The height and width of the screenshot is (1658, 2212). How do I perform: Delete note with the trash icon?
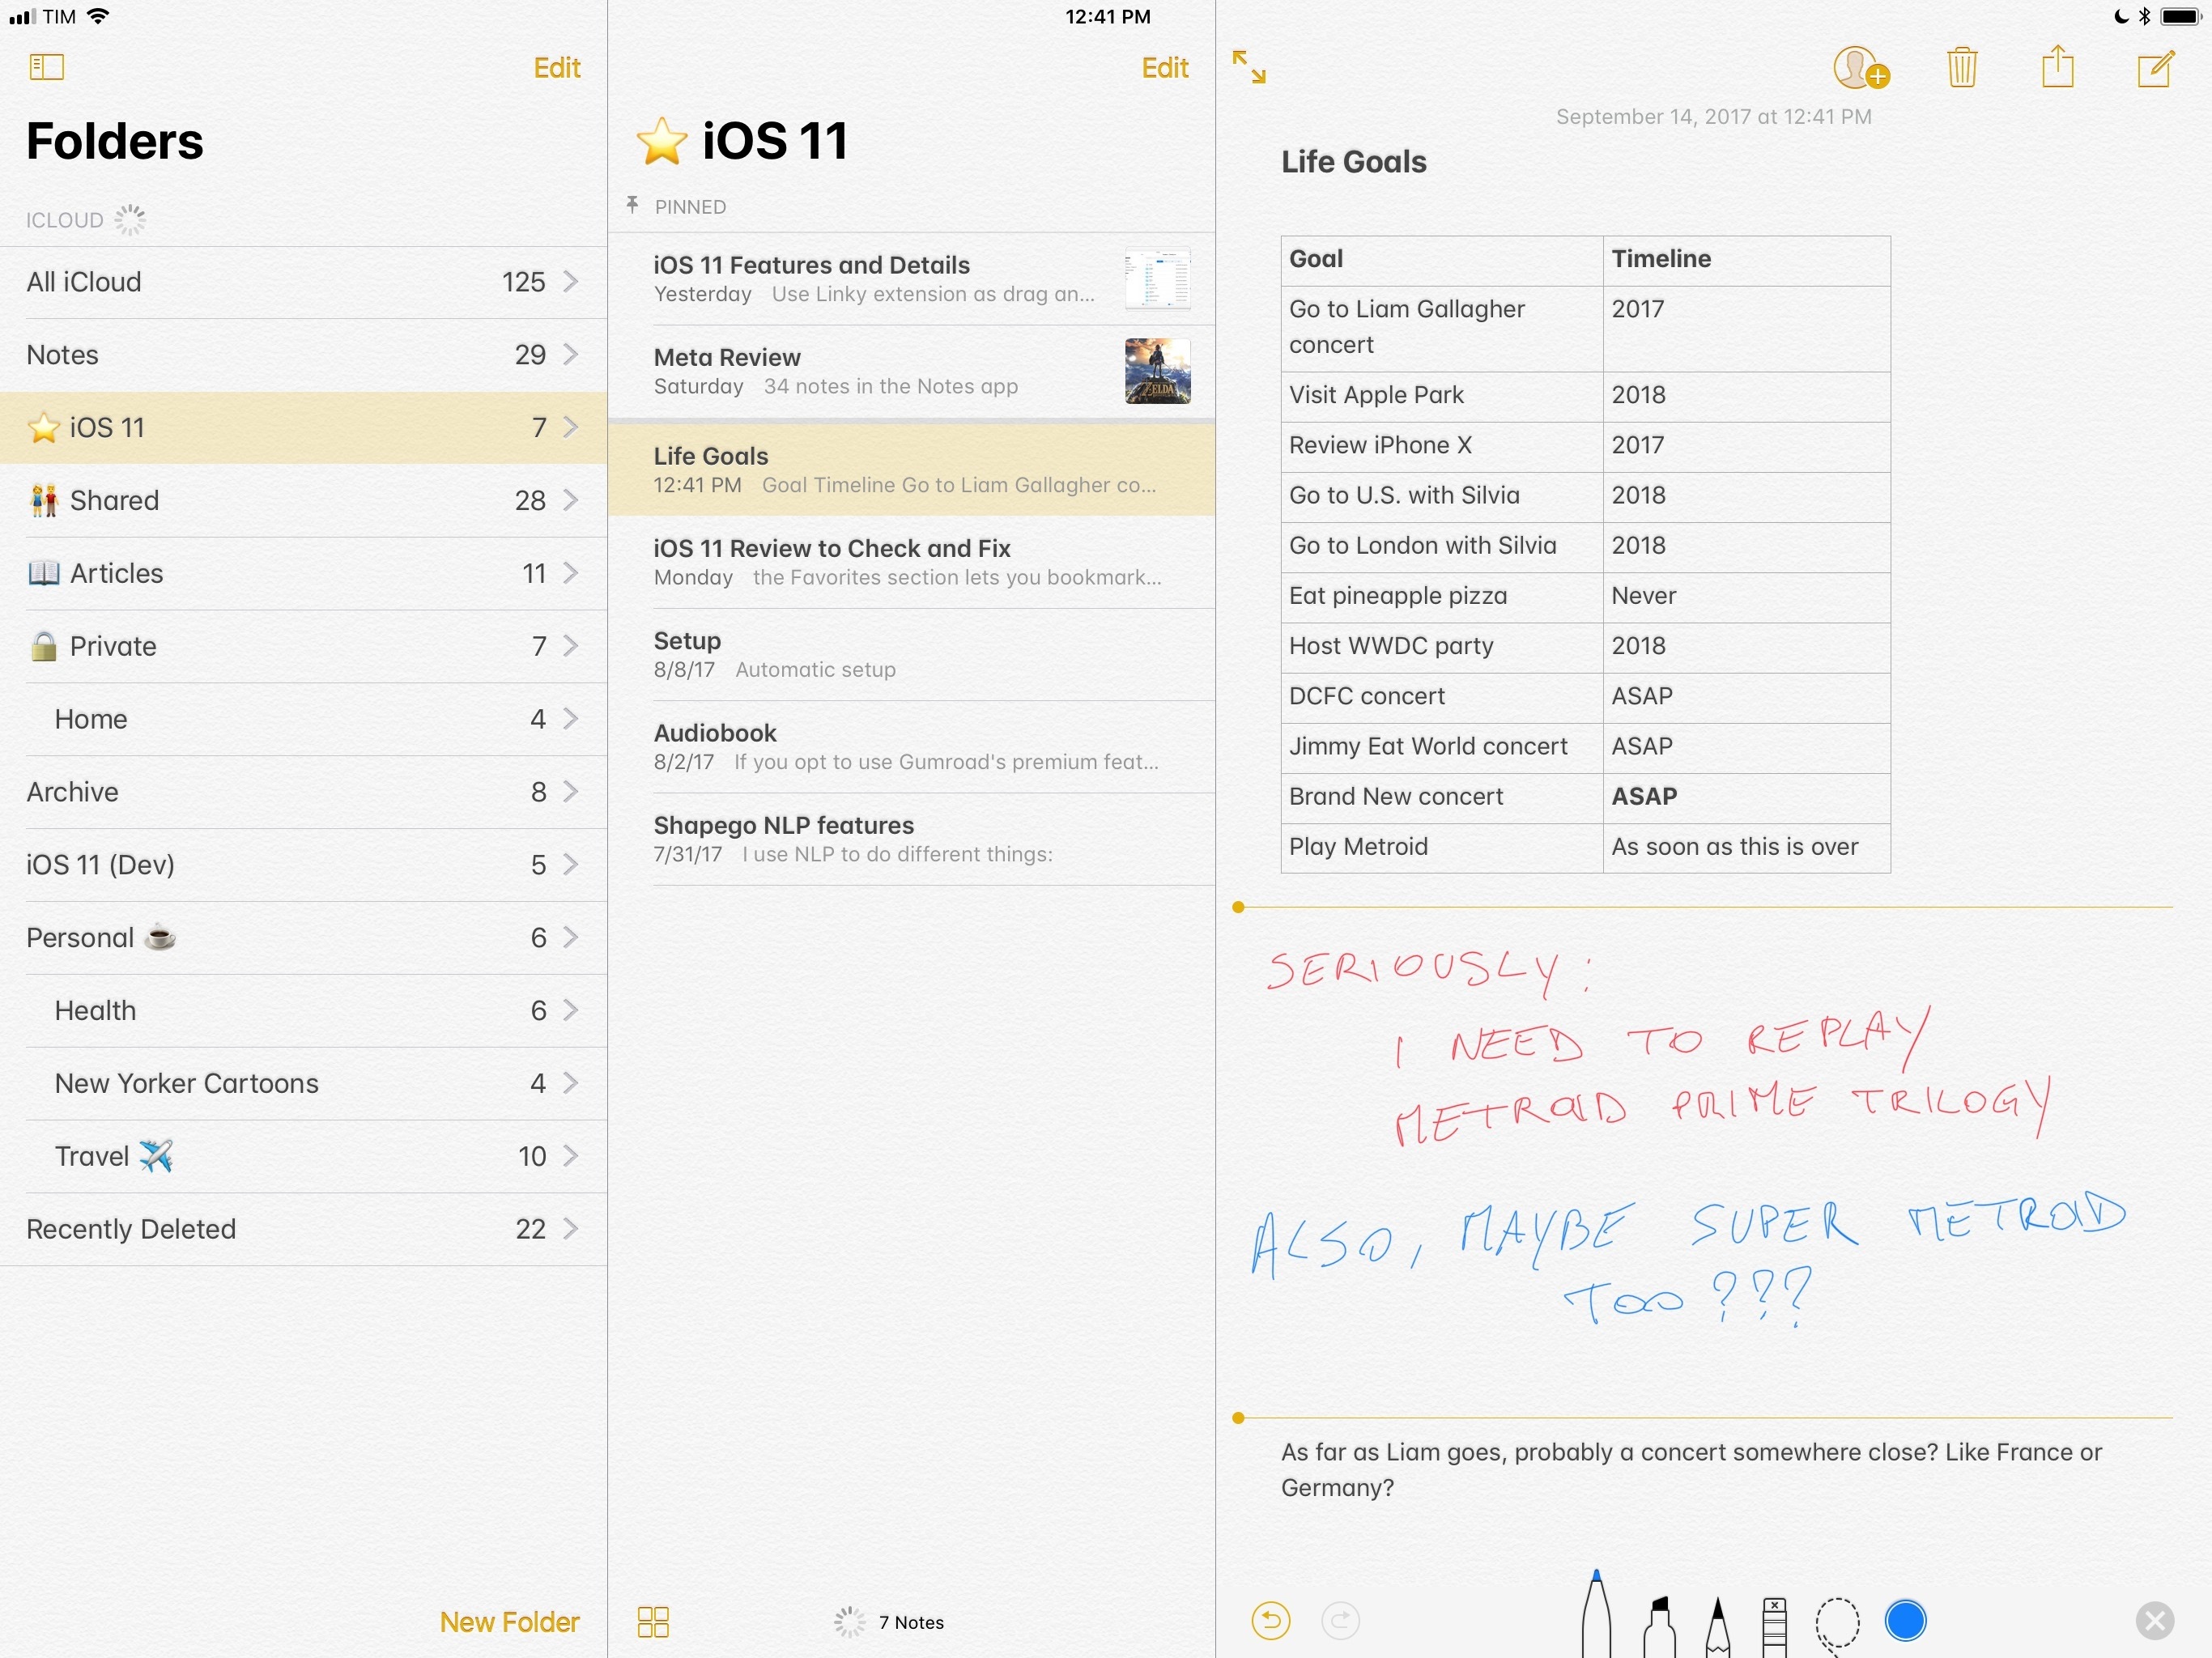(x=1962, y=67)
